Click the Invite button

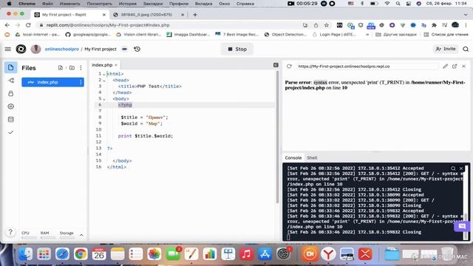click(445, 49)
